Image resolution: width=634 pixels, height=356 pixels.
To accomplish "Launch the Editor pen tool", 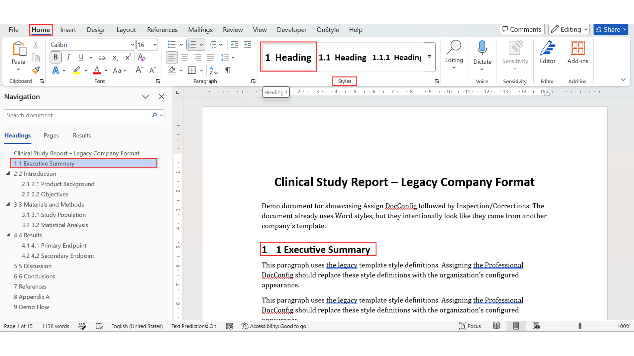I will [x=547, y=48].
